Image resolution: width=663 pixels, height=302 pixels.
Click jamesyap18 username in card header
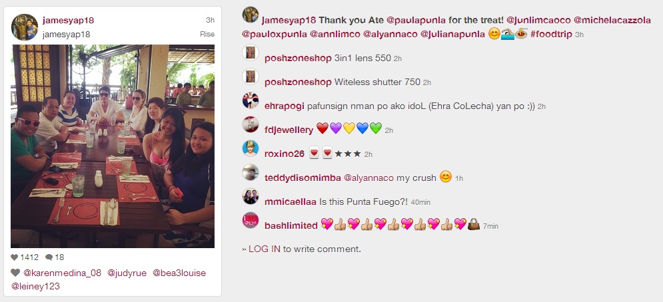[68, 20]
